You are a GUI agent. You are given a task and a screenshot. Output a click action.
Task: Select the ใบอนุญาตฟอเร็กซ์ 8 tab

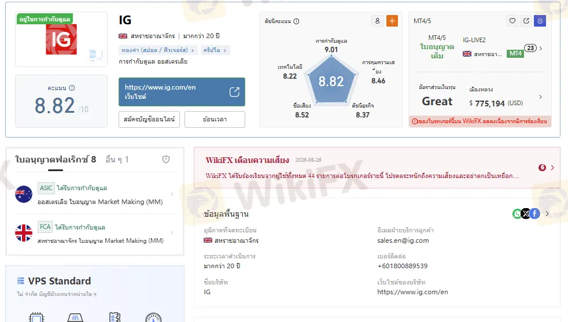tap(56, 160)
